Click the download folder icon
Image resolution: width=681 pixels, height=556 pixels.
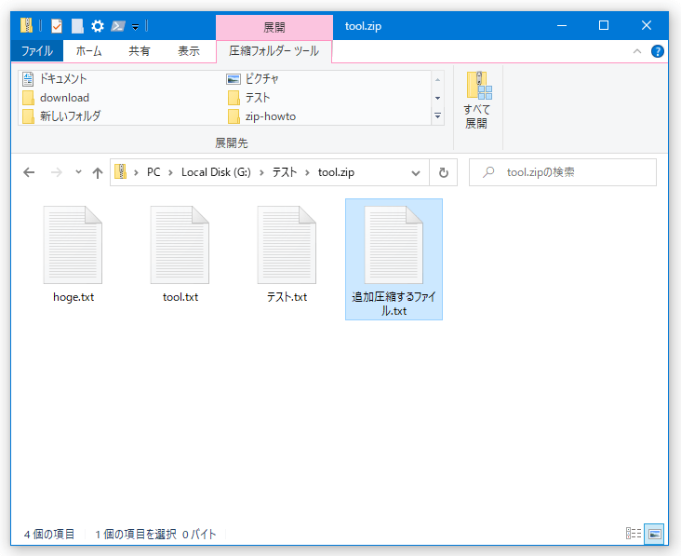click(x=28, y=98)
